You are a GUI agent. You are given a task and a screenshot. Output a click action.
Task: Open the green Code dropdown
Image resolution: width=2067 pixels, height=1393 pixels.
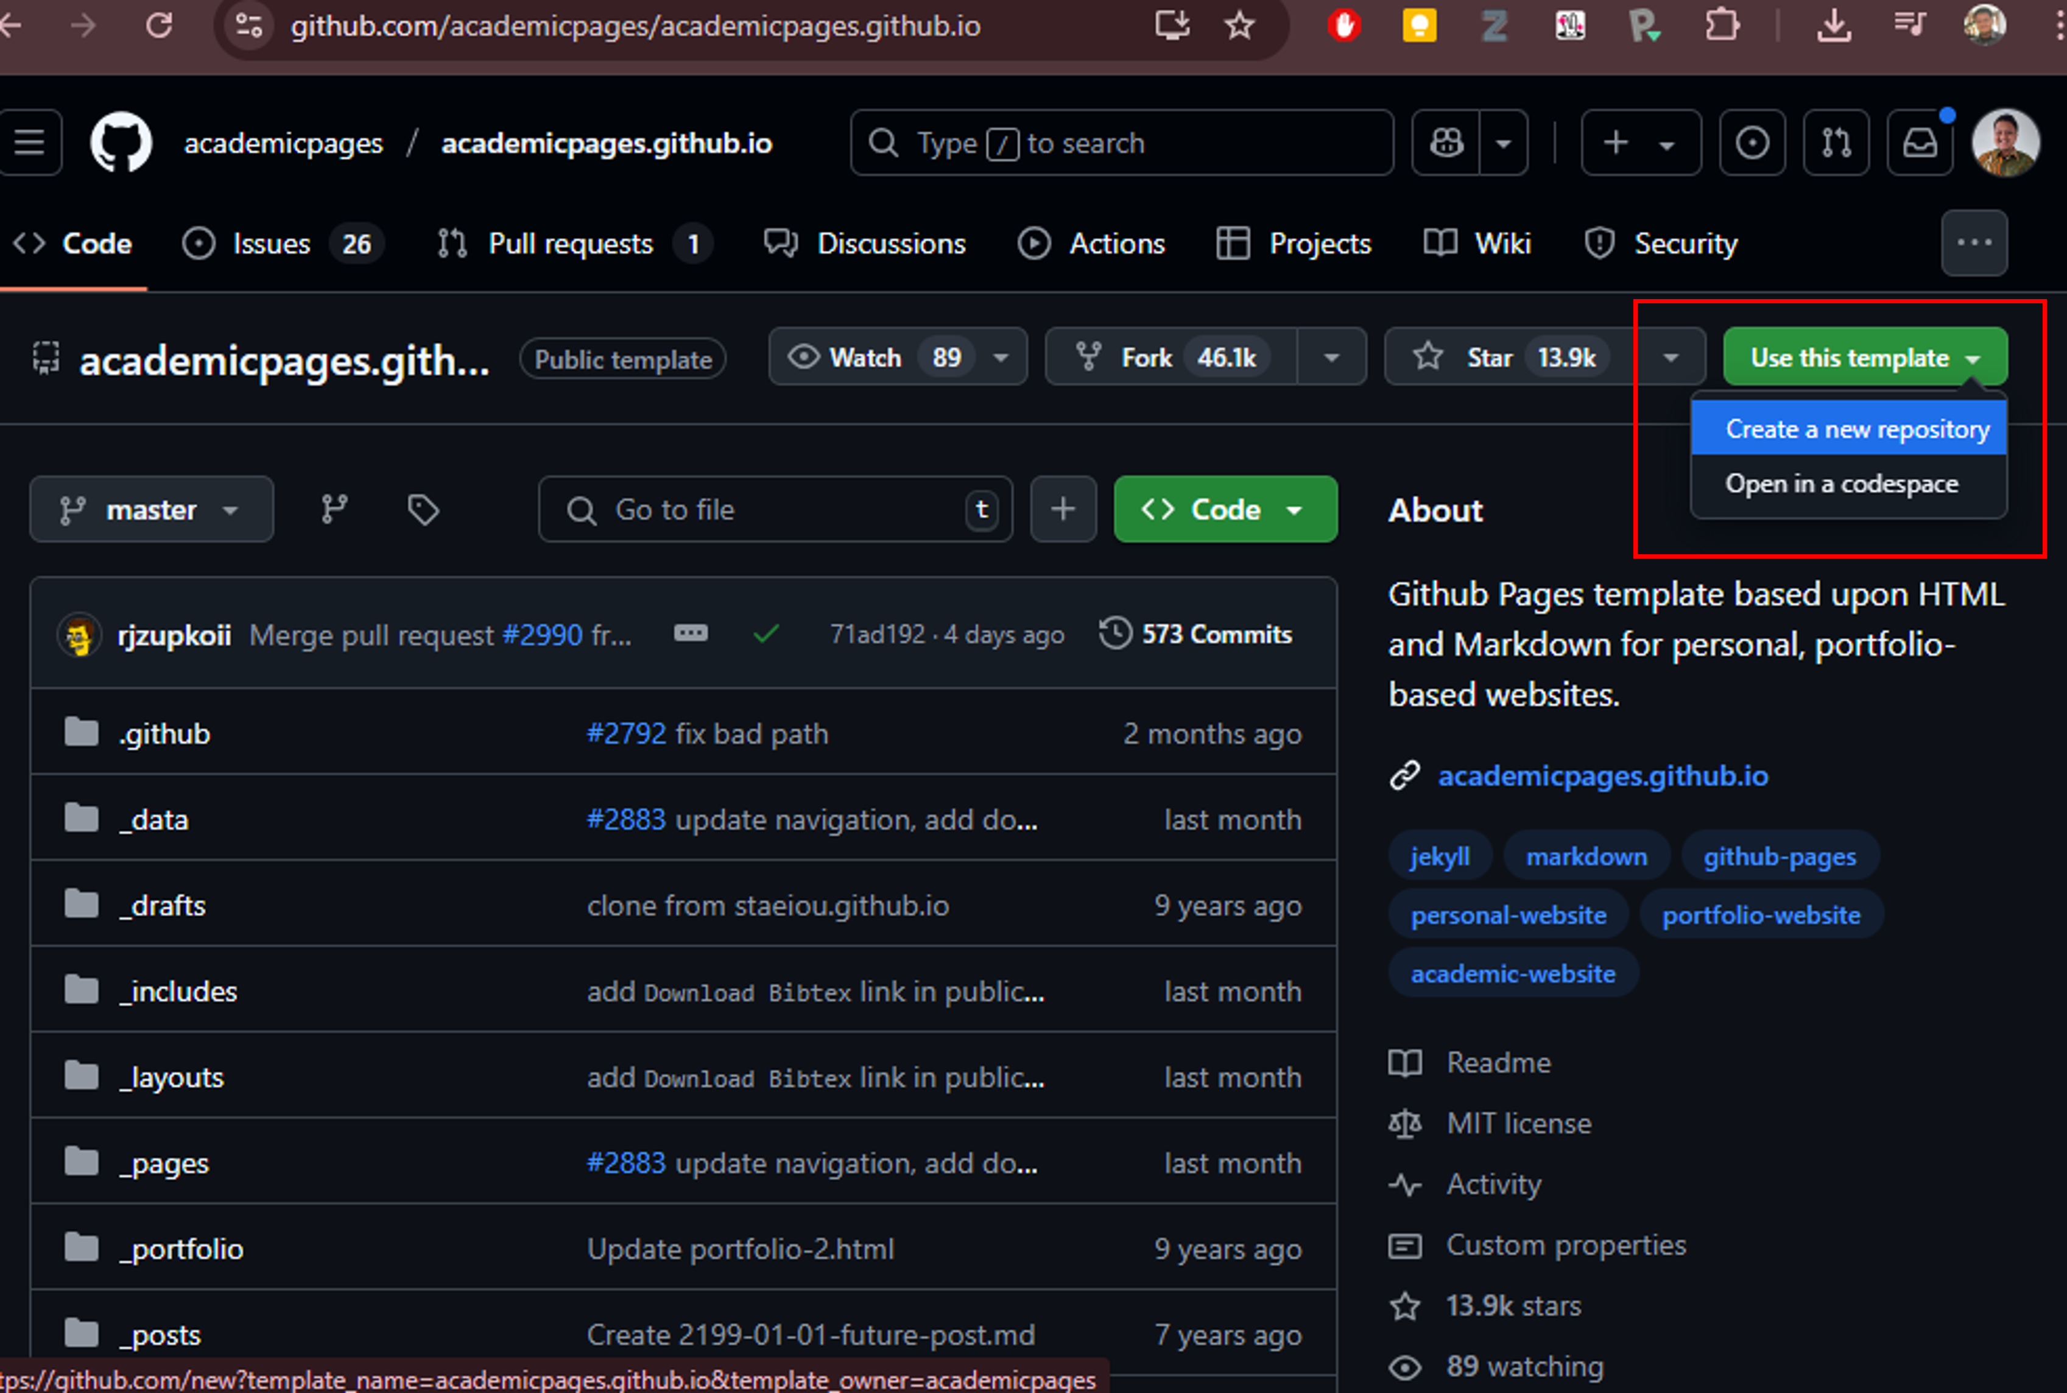coord(1225,509)
